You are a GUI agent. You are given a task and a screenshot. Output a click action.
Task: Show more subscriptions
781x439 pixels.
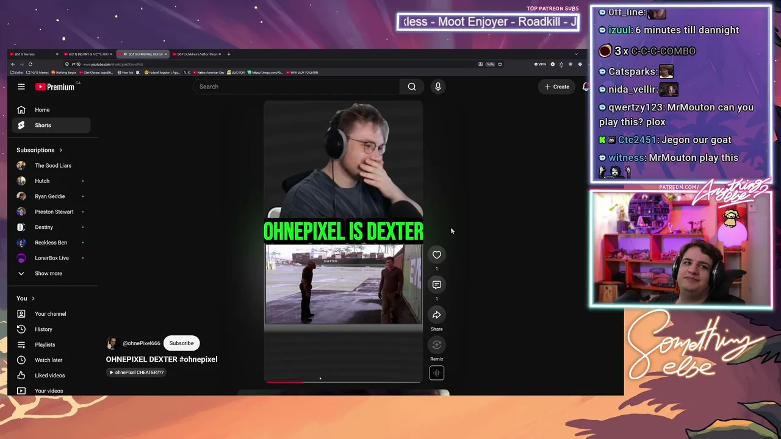point(51,273)
